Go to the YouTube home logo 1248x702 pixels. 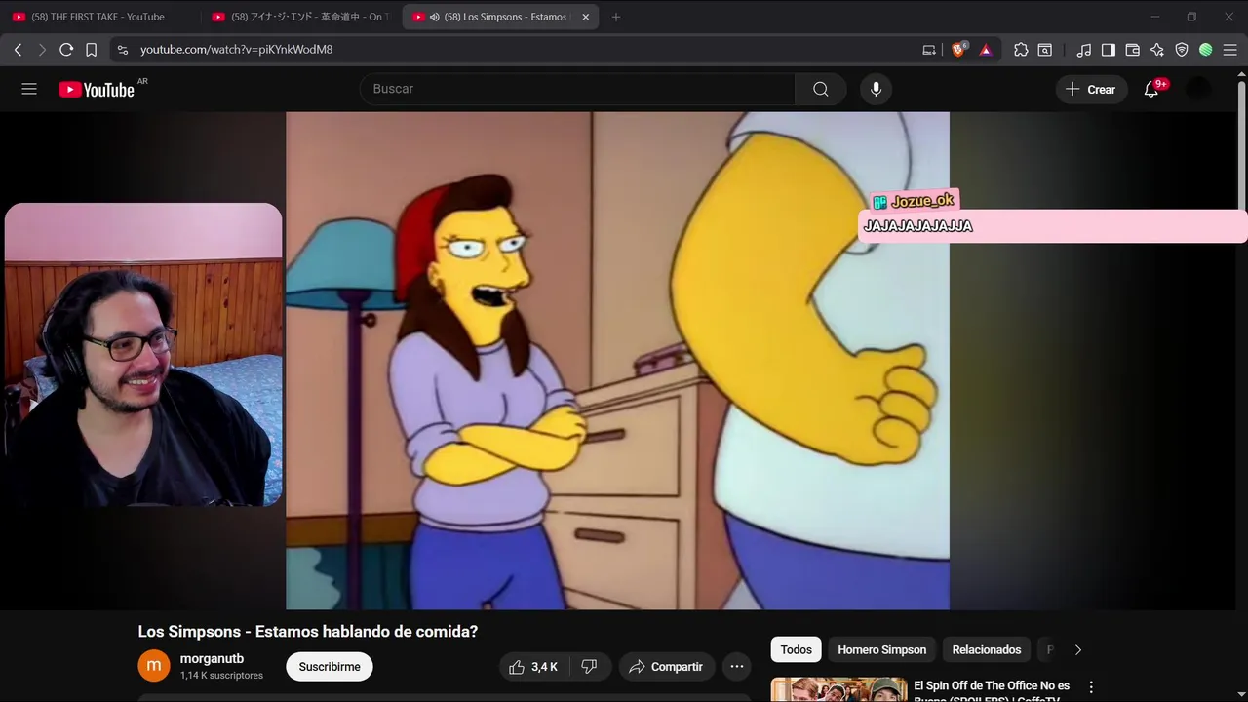(97, 90)
